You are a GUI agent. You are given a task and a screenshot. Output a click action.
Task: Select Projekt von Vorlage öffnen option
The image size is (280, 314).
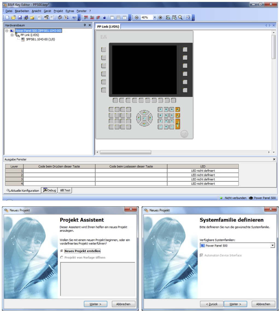click(62, 258)
